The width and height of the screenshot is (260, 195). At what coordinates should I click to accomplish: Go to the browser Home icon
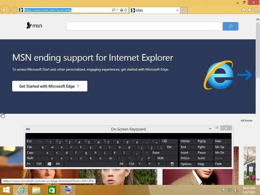tap(243, 10)
